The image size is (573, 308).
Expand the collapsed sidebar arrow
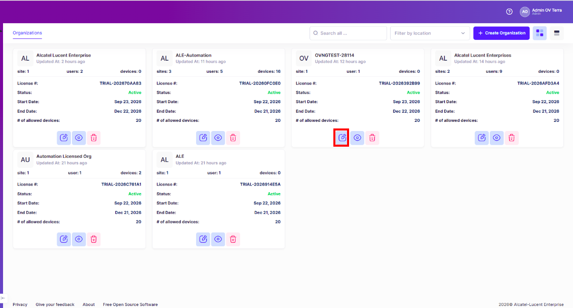pyautogui.click(x=3, y=298)
